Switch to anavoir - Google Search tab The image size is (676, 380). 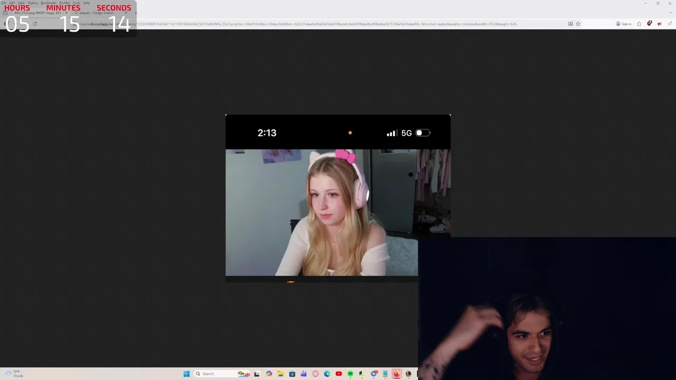coord(100,13)
